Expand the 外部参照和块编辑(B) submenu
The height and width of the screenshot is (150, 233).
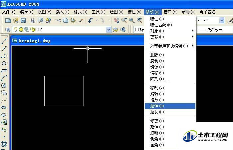(x=170, y=46)
